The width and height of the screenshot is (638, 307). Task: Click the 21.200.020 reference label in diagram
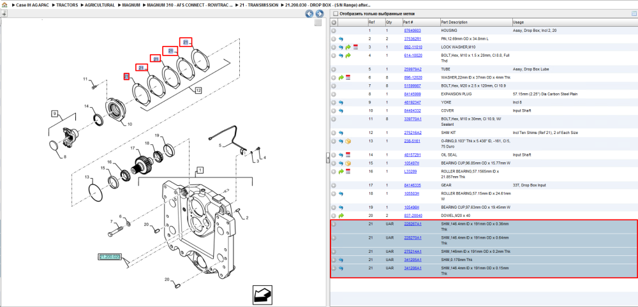[x=110, y=257]
